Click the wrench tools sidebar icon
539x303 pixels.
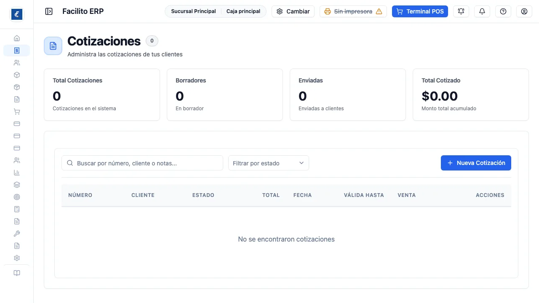(17, 234)
